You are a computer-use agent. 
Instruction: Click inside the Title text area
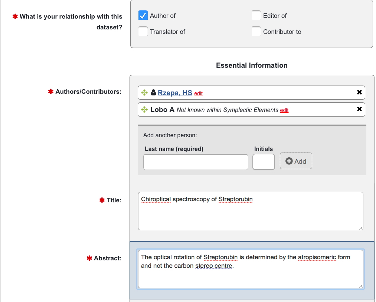pos(250,214)
